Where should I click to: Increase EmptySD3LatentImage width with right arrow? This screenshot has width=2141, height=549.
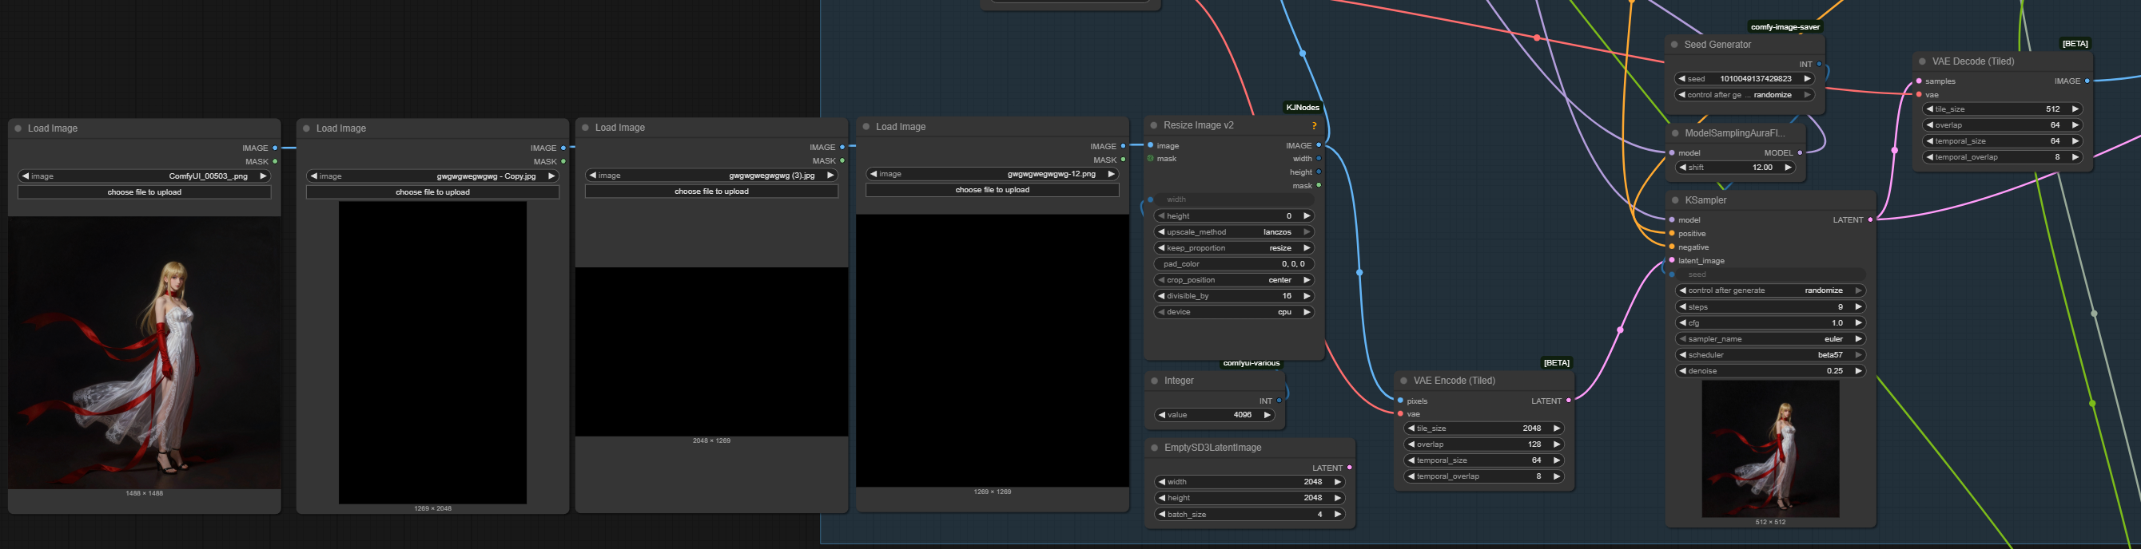pos(1337,482)
